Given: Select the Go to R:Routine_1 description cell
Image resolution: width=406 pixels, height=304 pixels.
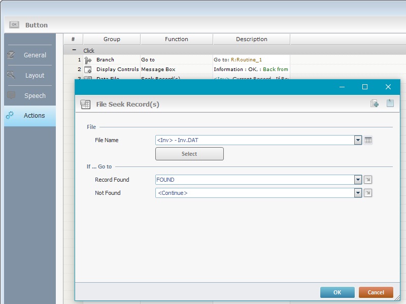Looking at the screenshot, I should click(x=251, y=60).
